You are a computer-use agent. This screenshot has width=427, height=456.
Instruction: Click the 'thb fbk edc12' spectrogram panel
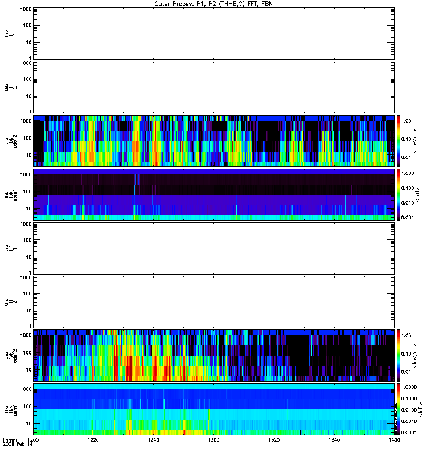(x=213, y=141)
